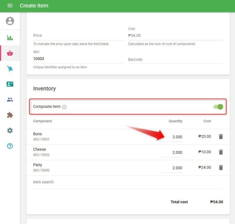Screen dimensions: 235x224
Task: Select the Items shopping basket icon
Action: pos(10,53)
